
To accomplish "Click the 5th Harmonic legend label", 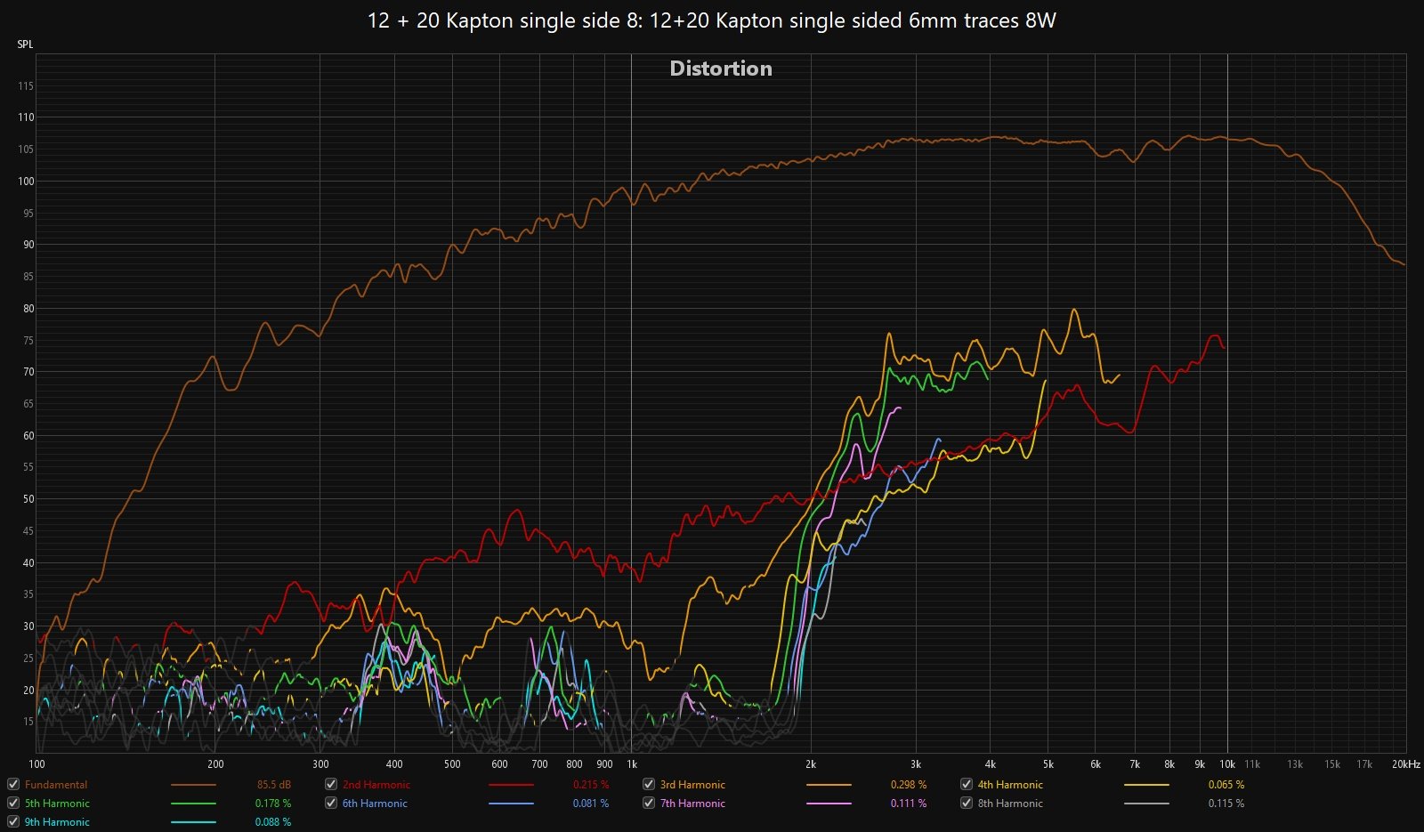I will [x=57, y=804].
